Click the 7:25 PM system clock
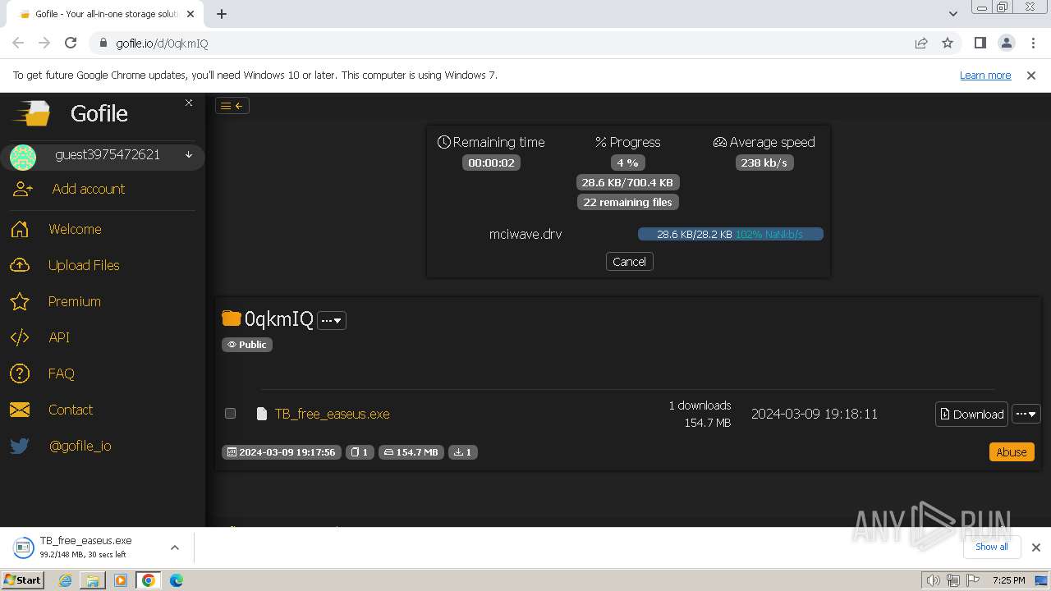 pyautogui.click(x=1008, y=580)
